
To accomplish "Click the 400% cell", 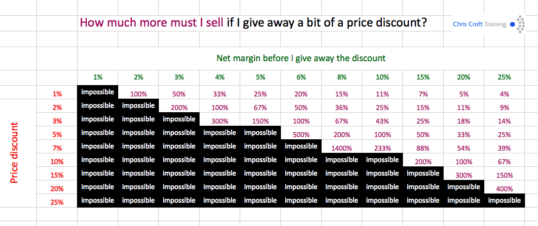I will 505,188.
